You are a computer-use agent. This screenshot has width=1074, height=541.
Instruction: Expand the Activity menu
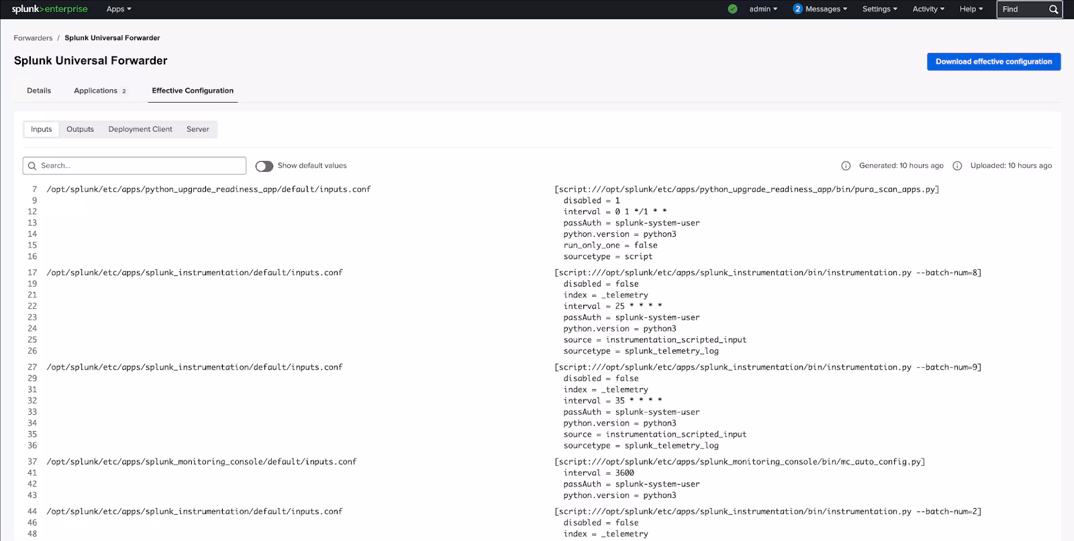[x=928, y=9]
